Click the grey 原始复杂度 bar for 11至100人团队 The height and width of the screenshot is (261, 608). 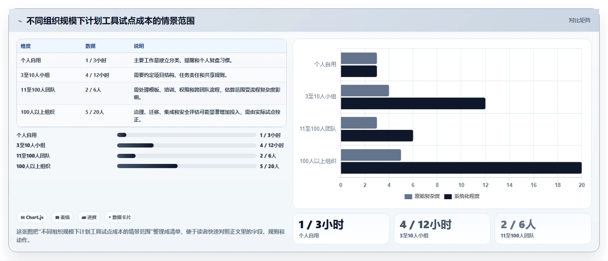click(x=359, y=123)
